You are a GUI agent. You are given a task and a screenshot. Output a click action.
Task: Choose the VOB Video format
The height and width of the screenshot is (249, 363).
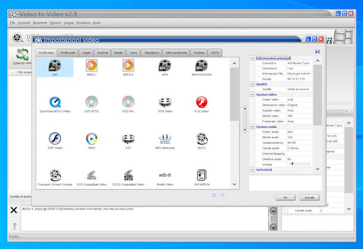click(x=165, y=104)
